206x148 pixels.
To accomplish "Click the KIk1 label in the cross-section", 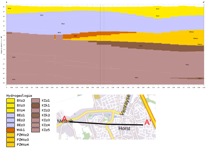I will pos(141,46).
